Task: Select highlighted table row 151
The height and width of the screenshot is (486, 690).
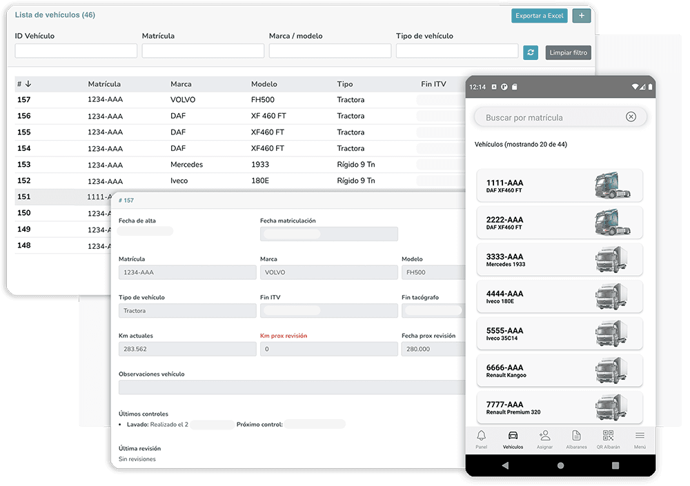Action: coord(63,196)
